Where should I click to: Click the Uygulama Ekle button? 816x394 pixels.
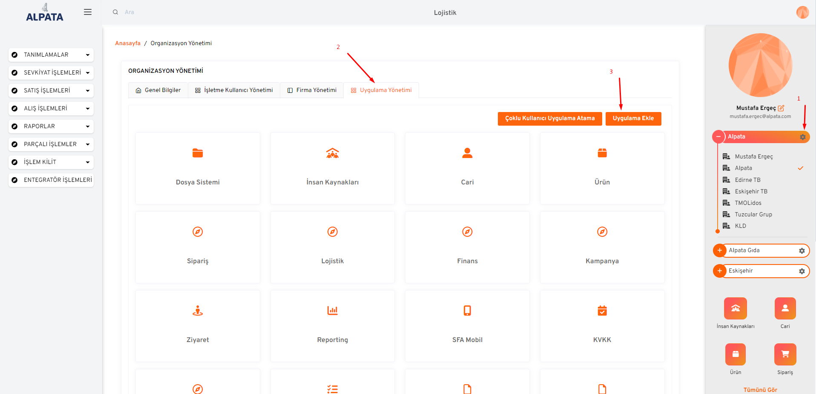pos(633,118)
